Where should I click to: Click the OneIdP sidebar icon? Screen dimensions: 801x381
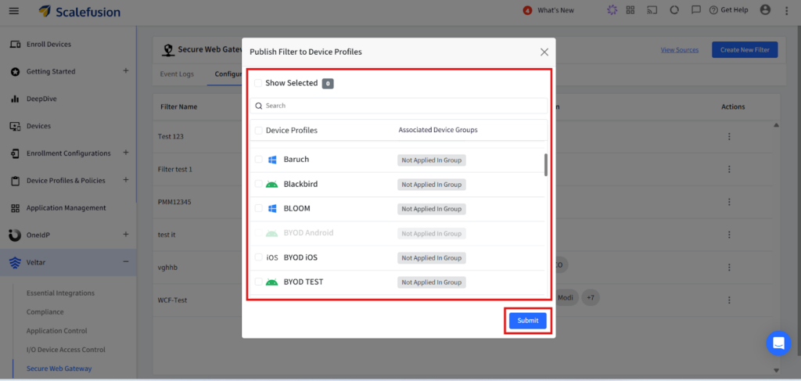tap(16, 235)
